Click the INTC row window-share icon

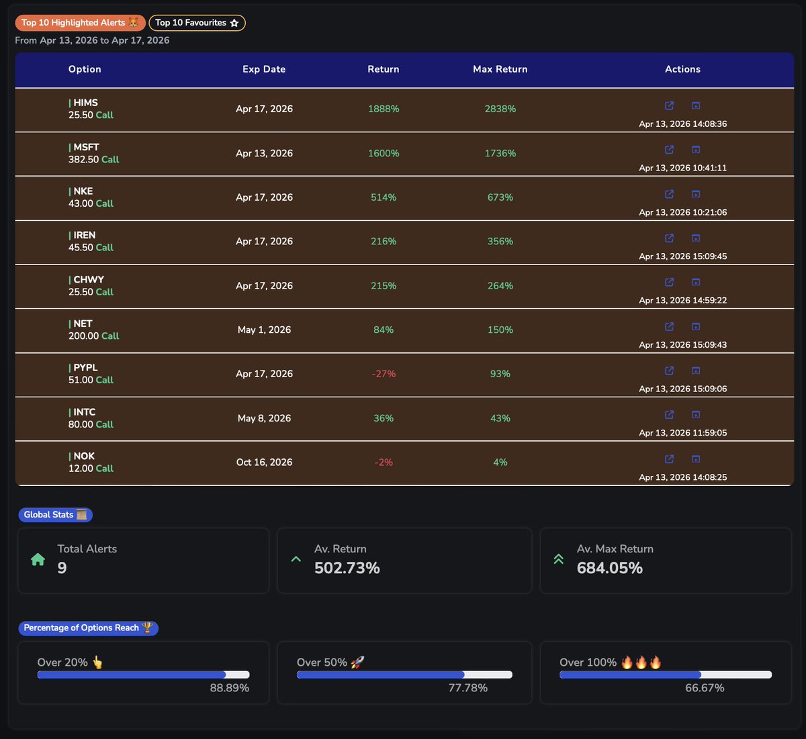tap(696, 415)
